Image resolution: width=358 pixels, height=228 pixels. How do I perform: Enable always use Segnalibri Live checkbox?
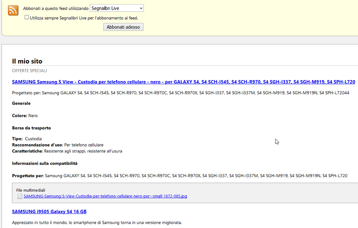pos(27,17)
